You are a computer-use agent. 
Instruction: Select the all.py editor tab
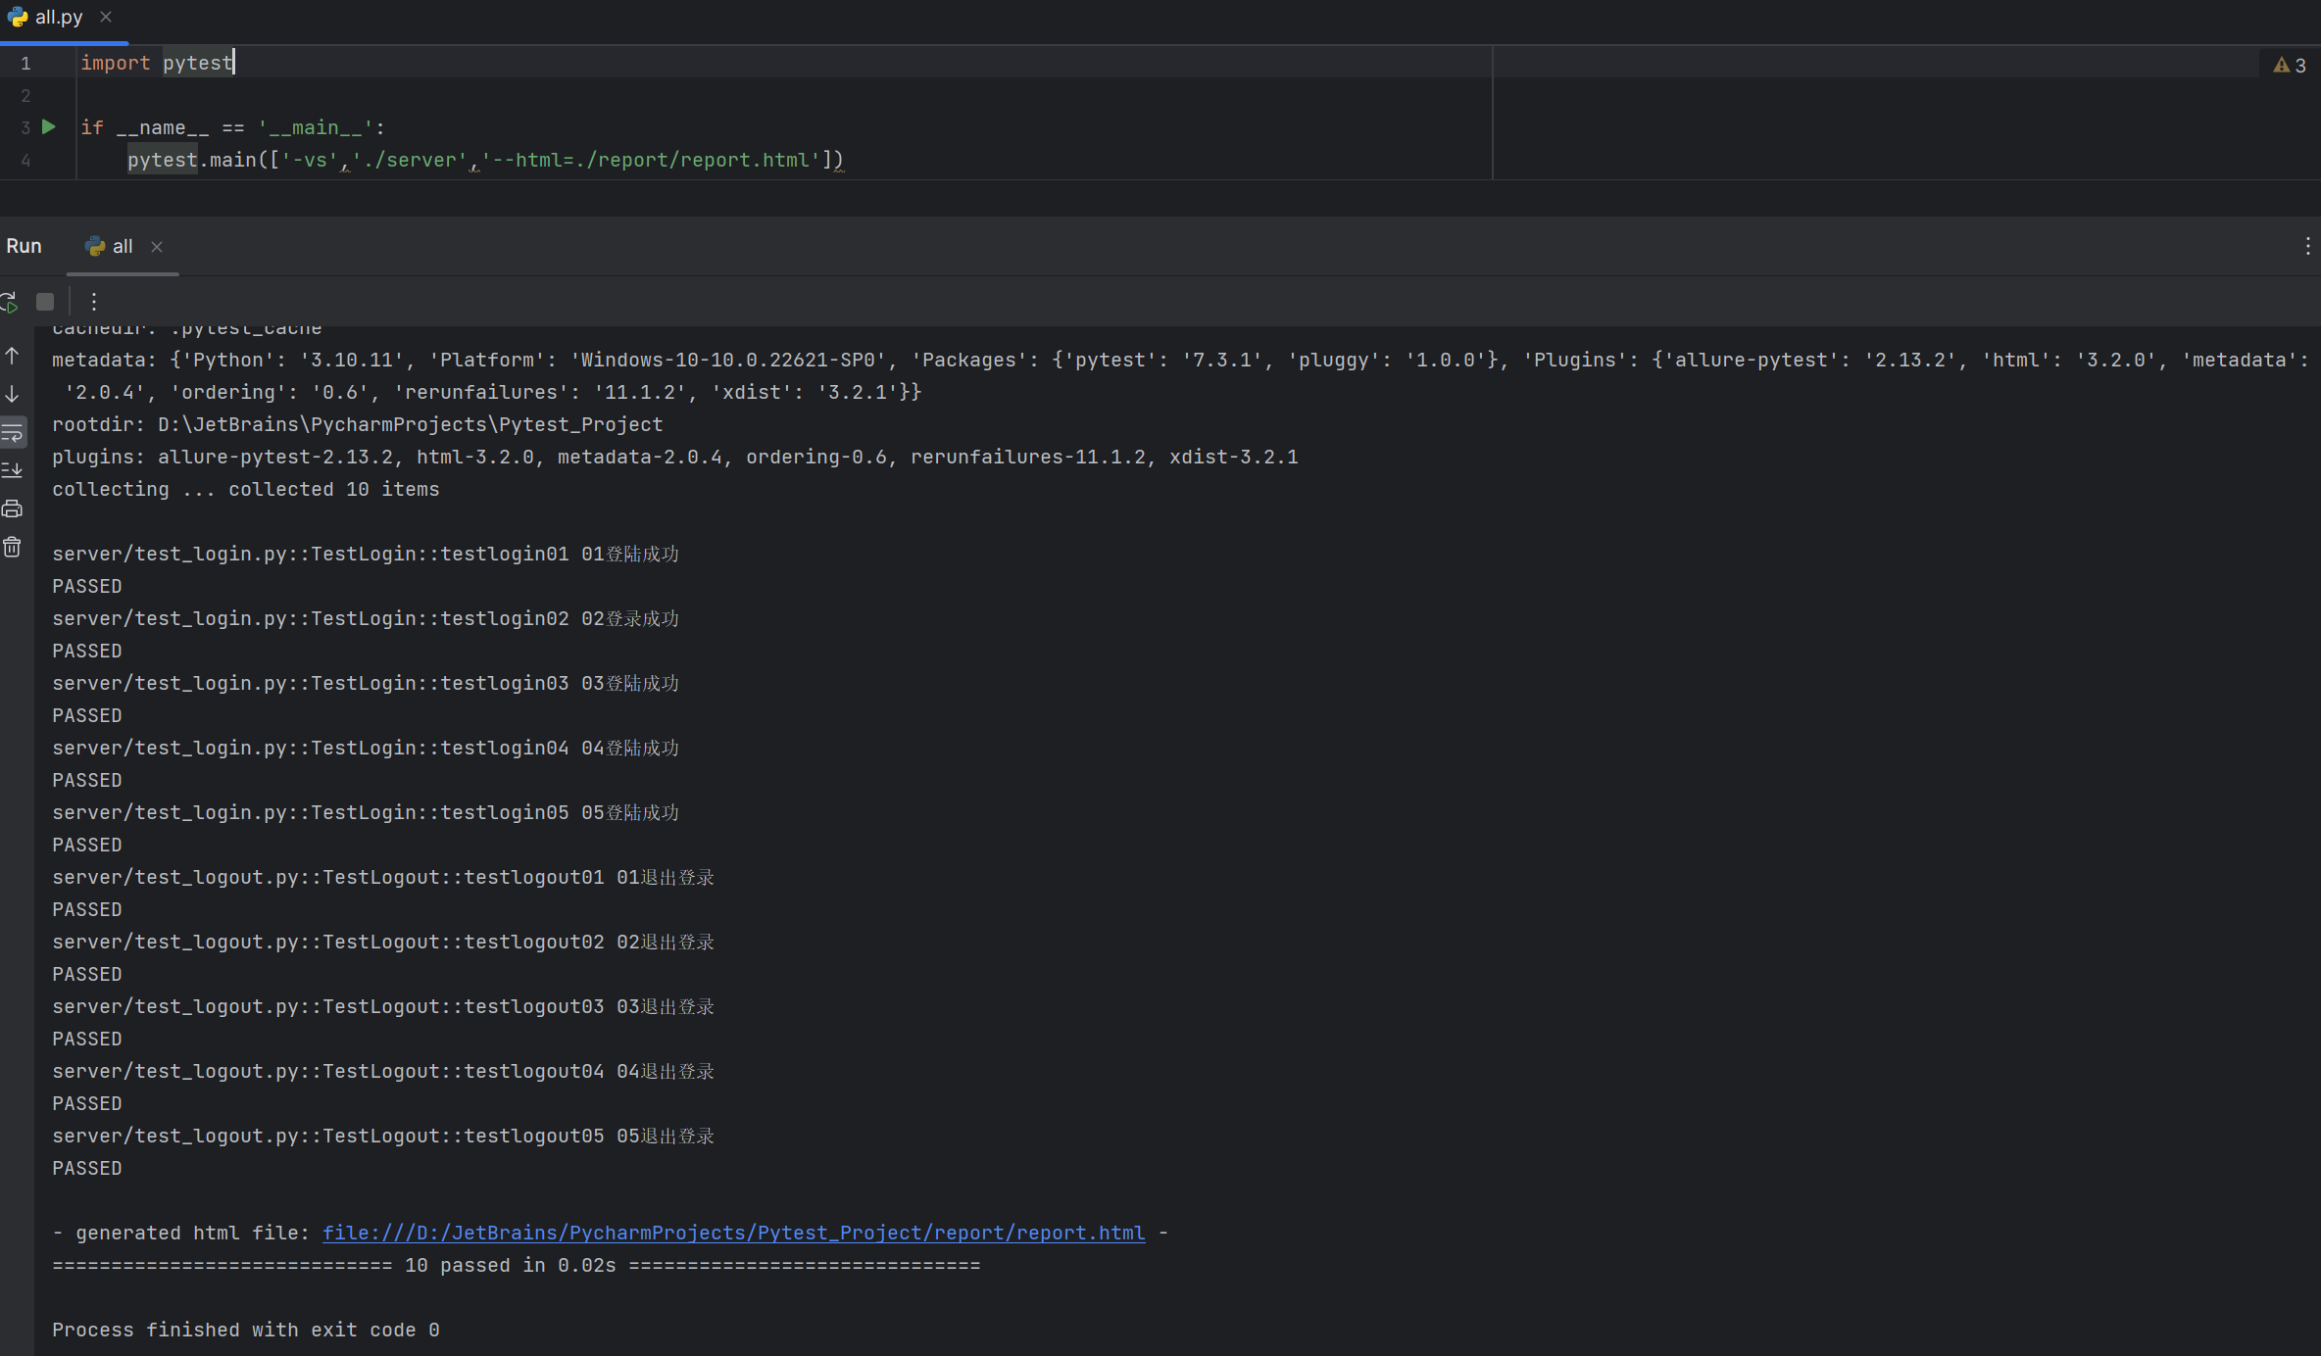pos(58,18)
